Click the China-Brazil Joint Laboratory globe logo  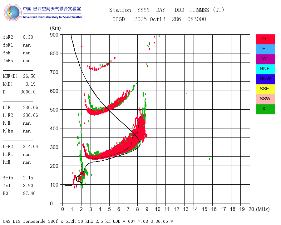[x=12, y=12]
